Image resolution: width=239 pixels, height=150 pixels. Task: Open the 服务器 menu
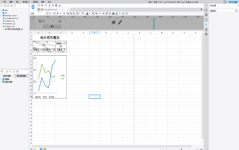point(35,2)
